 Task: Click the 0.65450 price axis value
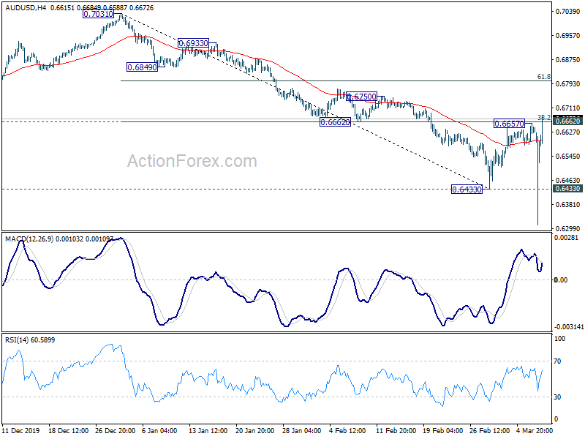coord(568,156)
